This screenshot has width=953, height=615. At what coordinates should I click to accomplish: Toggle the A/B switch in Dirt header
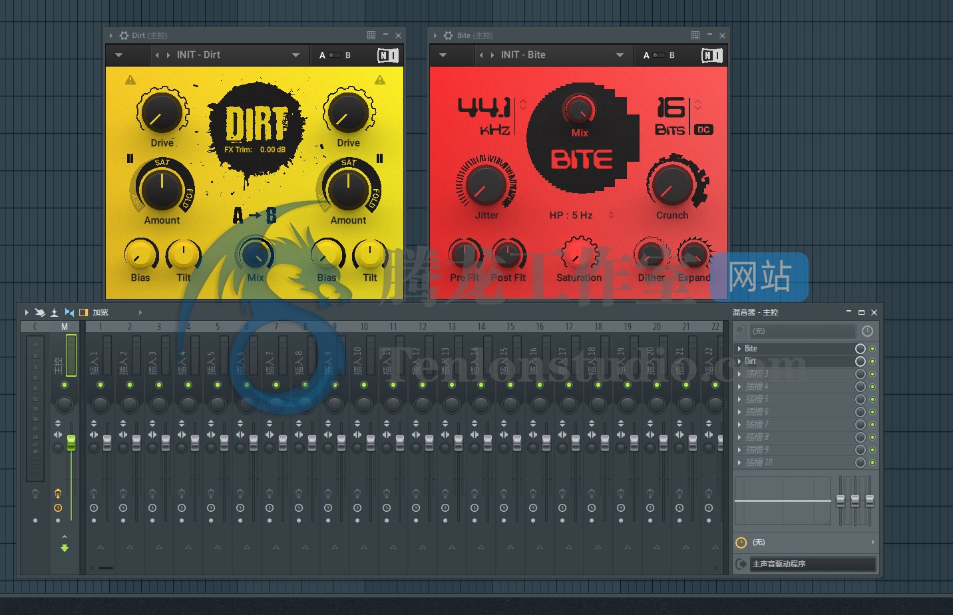pyautogui.click(x=335, y=55)
